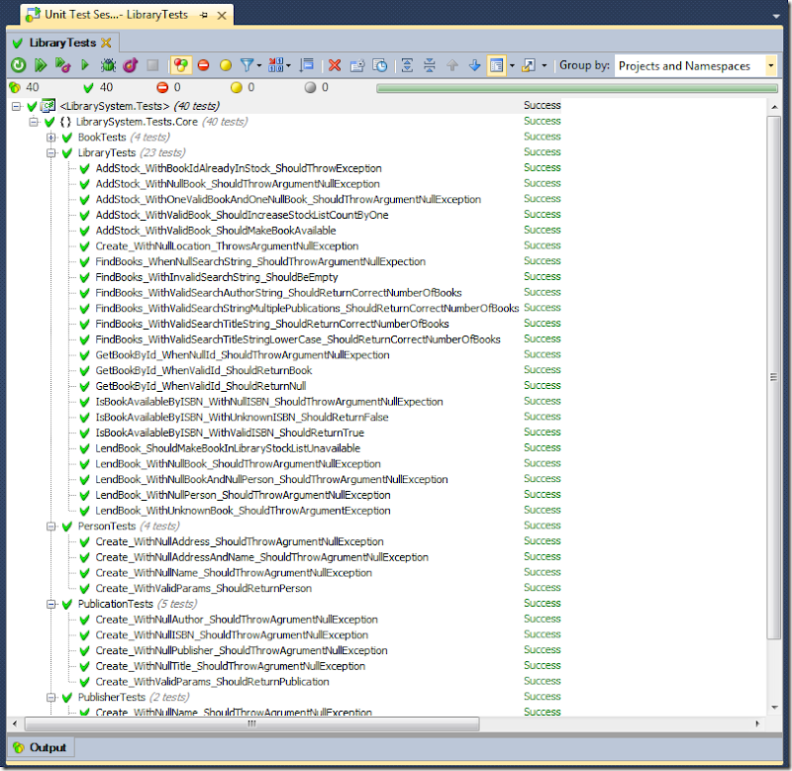This screenshot has width=792, height=771.
Task: Close the LibraryTests session tab
Action: (x=107, y=43)
